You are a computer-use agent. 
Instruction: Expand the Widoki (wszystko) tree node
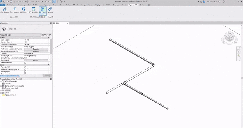(1, 81)
